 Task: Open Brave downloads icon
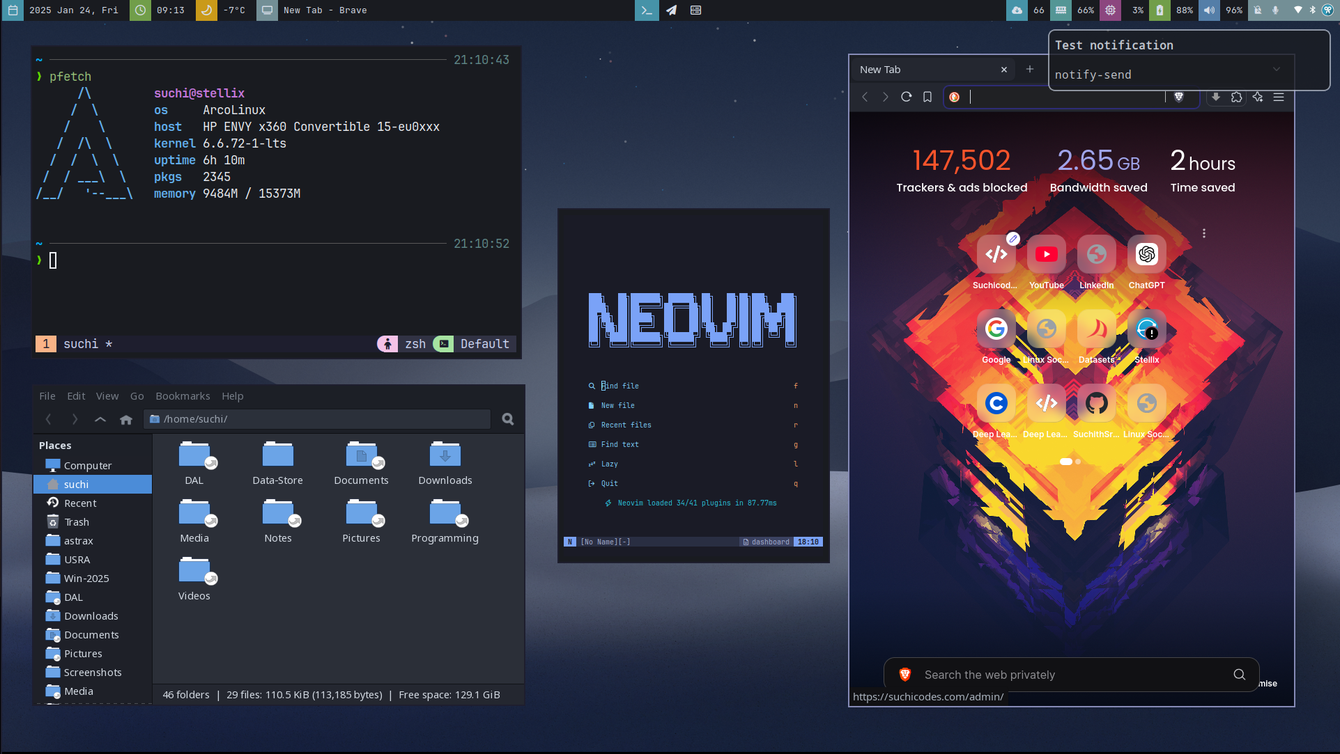[1216, 97]
